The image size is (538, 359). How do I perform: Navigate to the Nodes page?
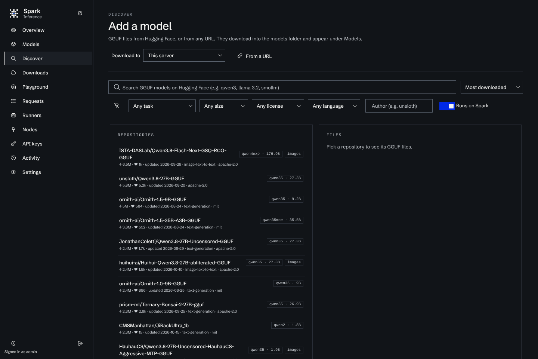pos(48,129)
